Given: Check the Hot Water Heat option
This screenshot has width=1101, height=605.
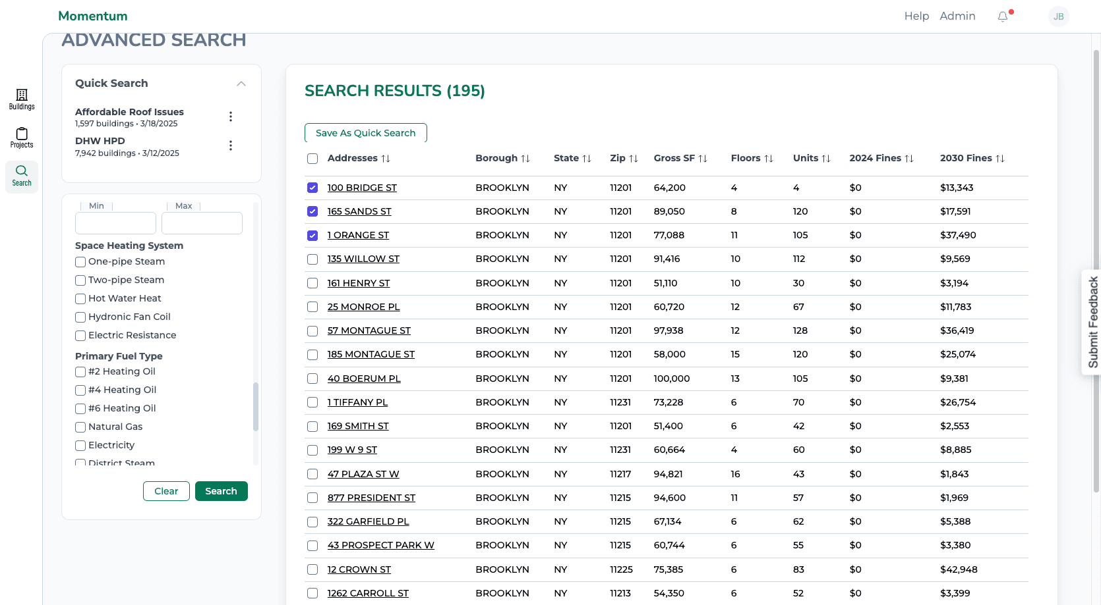Looking at the screenshot, I should [x=80, y=299].
